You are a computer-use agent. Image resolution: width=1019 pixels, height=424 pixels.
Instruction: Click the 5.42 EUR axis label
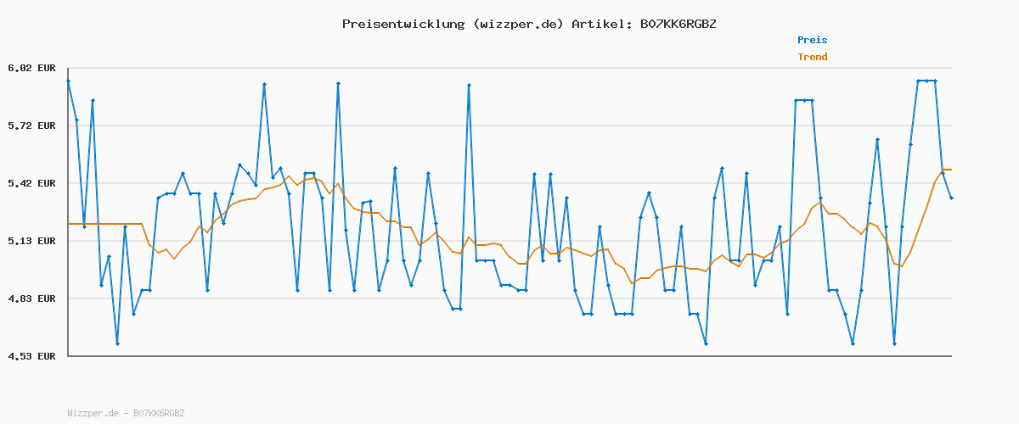click(x=31, y=183)
